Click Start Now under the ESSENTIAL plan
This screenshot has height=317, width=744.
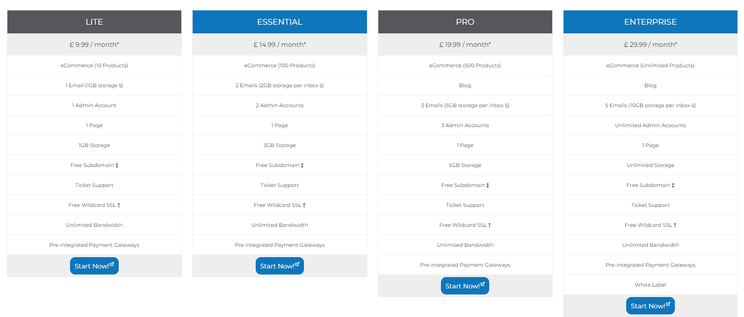(x=280, y=266)
